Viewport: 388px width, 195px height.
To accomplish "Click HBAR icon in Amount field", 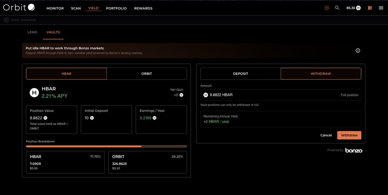I will click(x=206, y=95).
